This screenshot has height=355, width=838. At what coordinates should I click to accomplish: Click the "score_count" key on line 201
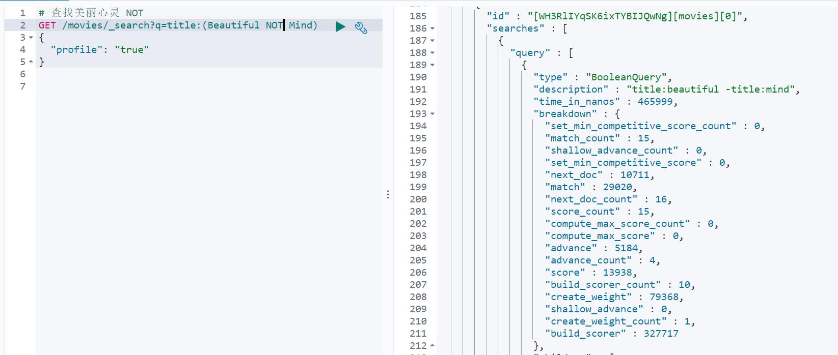pyautogui.click(x=583, y=212)
